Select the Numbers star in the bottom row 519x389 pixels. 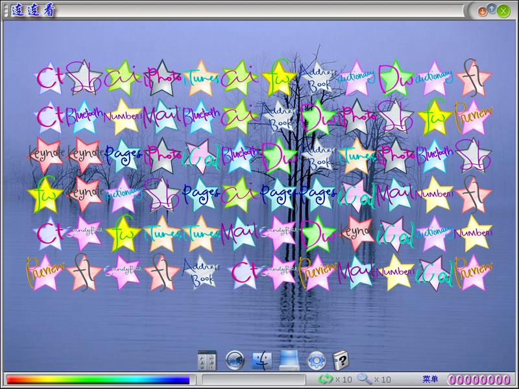point(396,272)
